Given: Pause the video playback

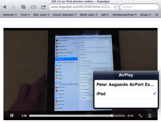Looking at the screenshot, I should (x=12, y=115).
